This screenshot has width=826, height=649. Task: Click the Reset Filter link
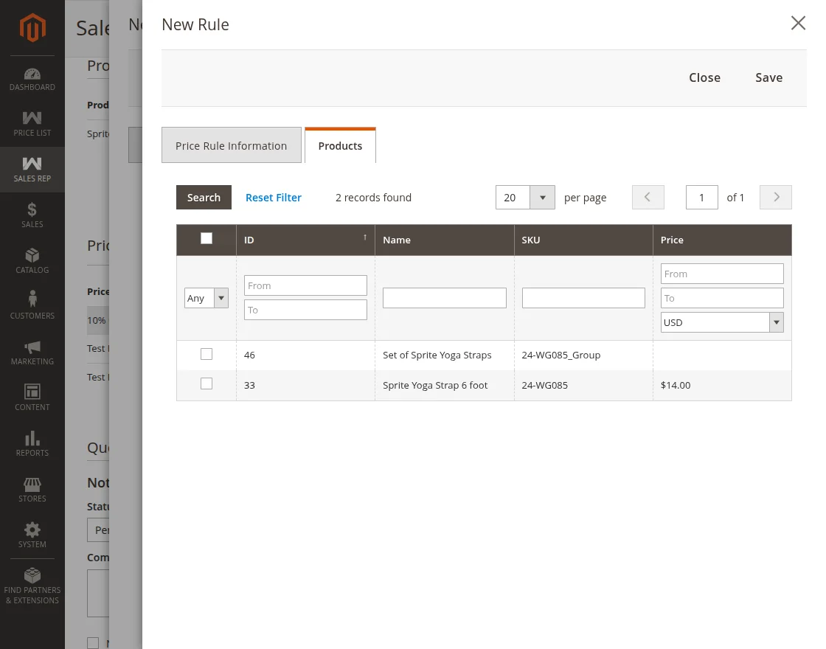pyautogui.click(x=274, y=198)
